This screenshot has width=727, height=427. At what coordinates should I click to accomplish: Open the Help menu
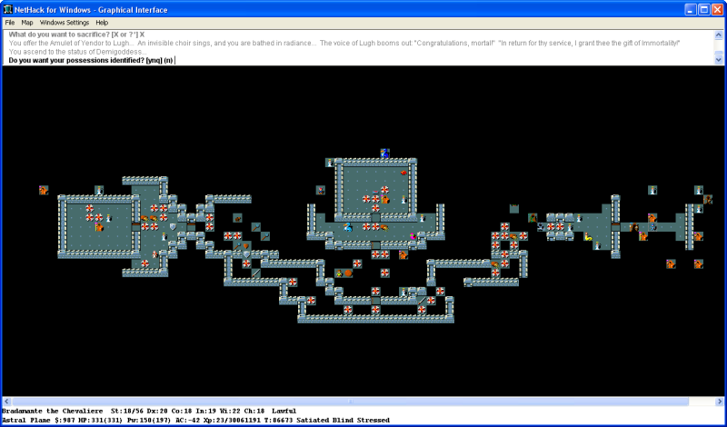[x=102, y=22]
